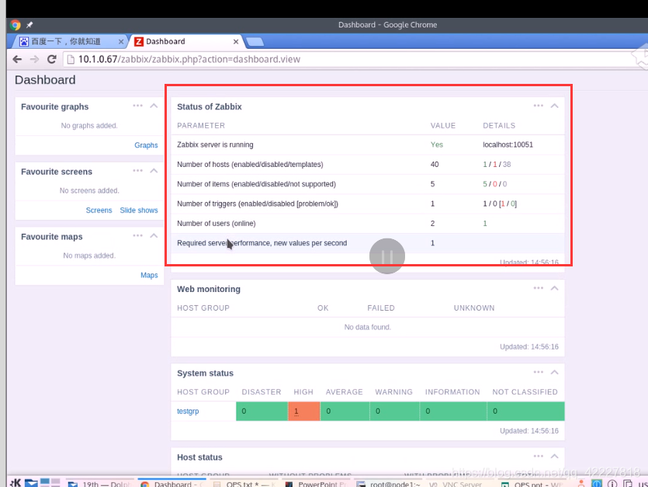Click 'No data found.' in Web monitoring

point(368,327)
